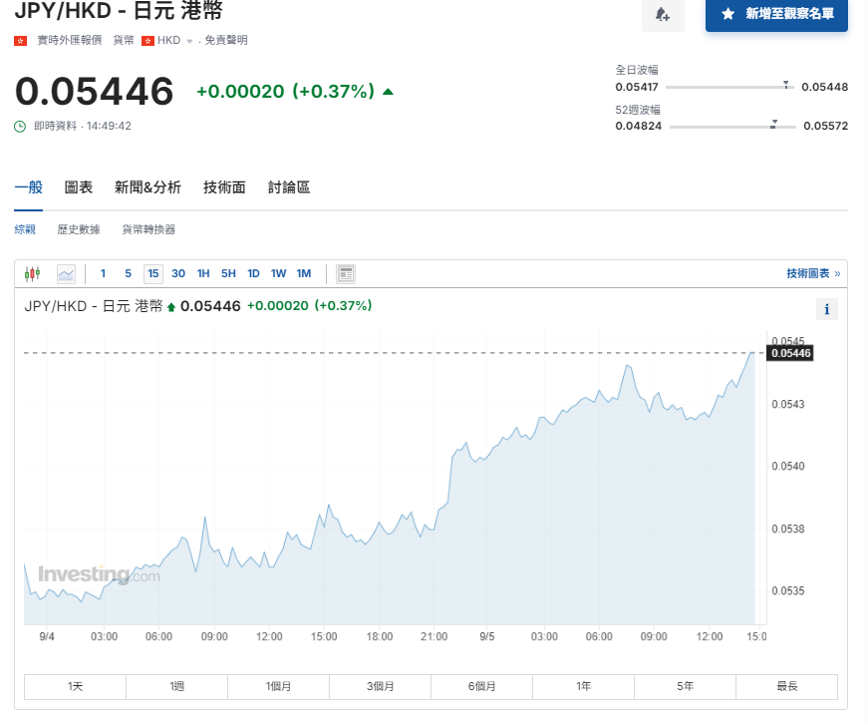The image size is (868, 722).
Task: Toggle the 1D chart timeframe
Action: (253, 272)
